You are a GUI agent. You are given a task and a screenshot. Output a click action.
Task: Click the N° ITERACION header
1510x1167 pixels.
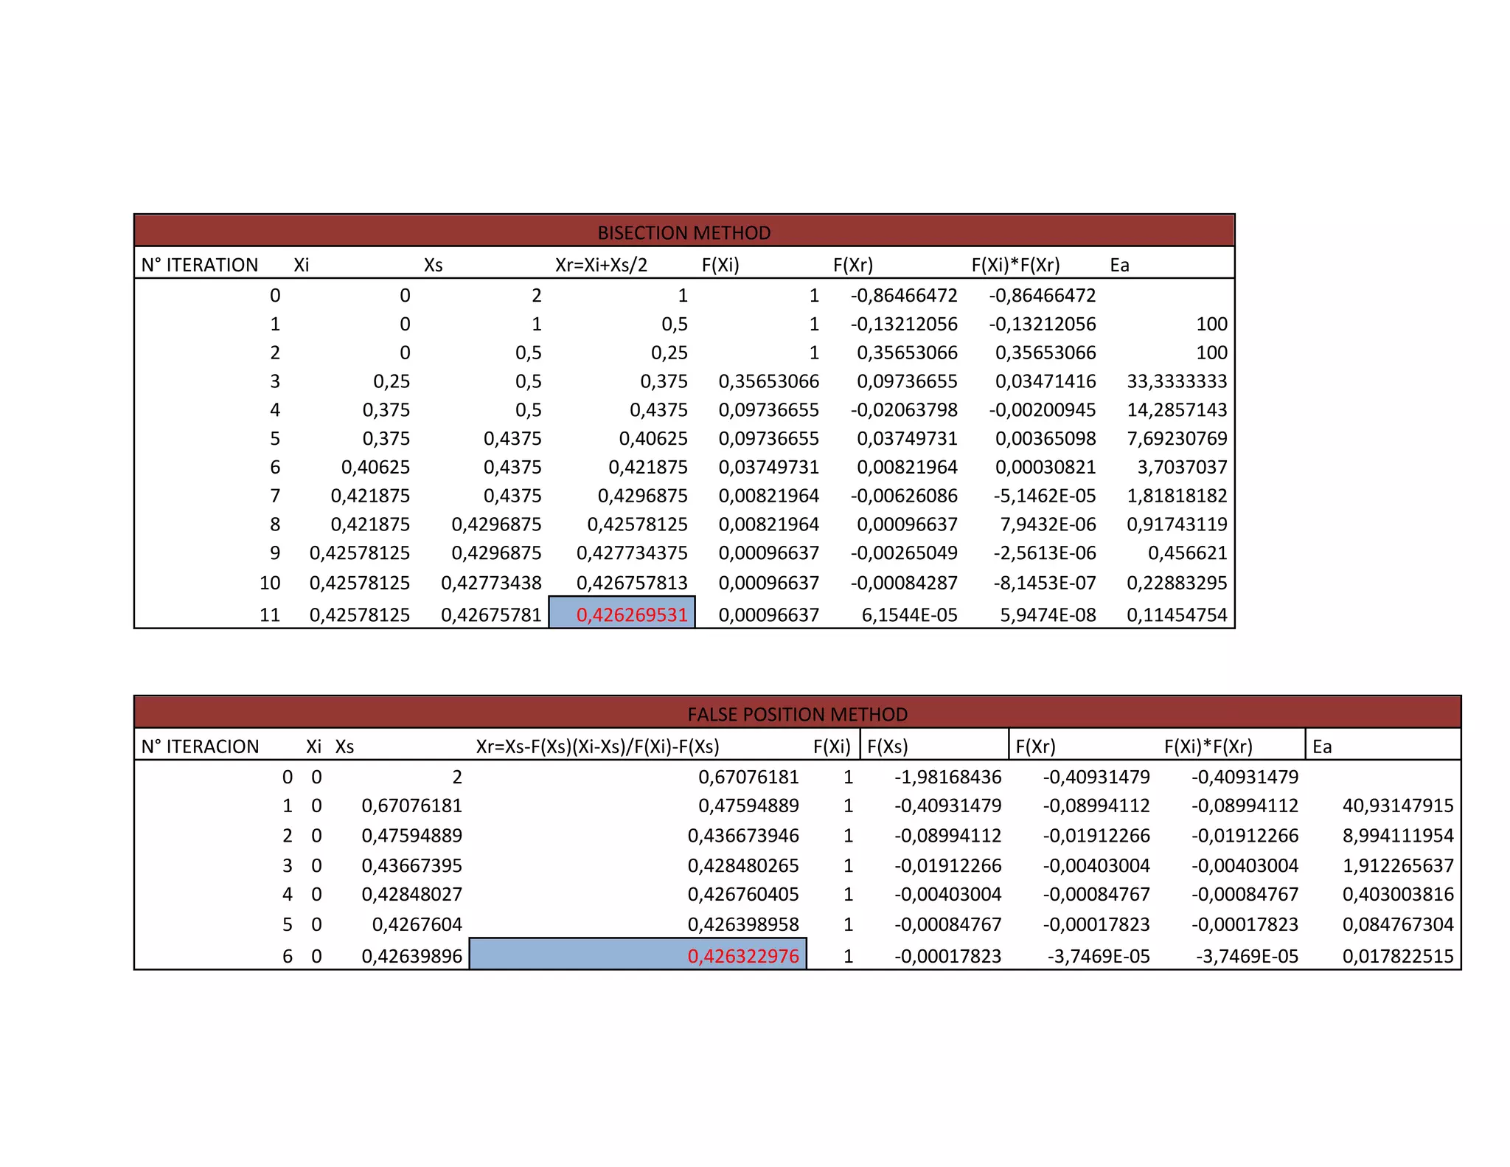[x=200, y=747]
